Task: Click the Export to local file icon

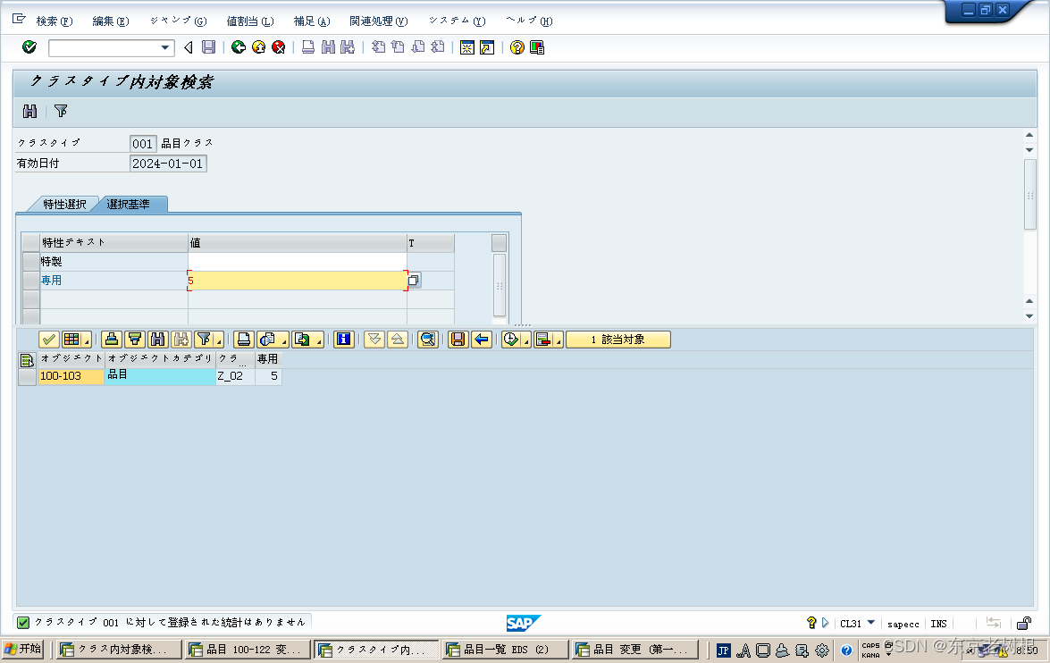Action: click(303, 340)
